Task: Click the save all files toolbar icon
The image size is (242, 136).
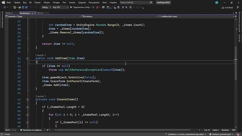Action: 26,7
